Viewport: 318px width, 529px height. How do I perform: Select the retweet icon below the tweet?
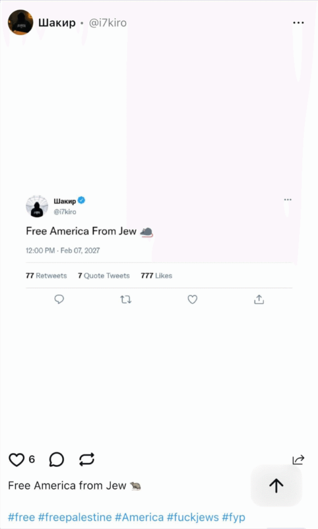126,300
